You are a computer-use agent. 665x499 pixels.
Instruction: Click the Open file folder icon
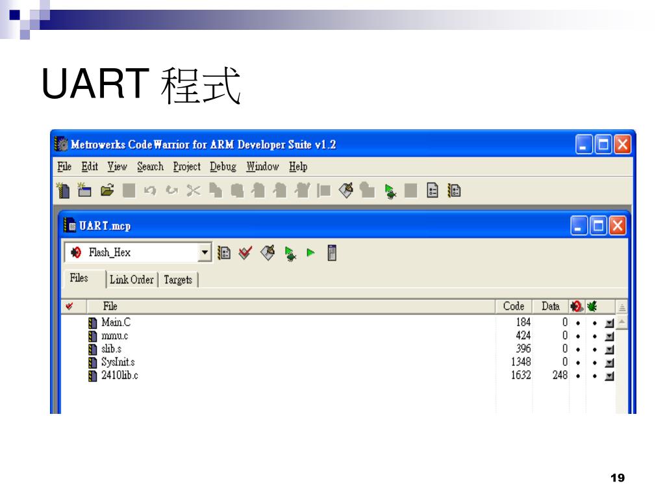click(x=107, y=190)
